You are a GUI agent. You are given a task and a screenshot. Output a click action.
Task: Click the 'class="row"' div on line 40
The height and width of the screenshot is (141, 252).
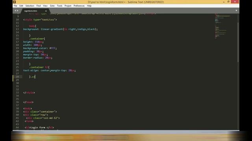(x=36, y=115)
